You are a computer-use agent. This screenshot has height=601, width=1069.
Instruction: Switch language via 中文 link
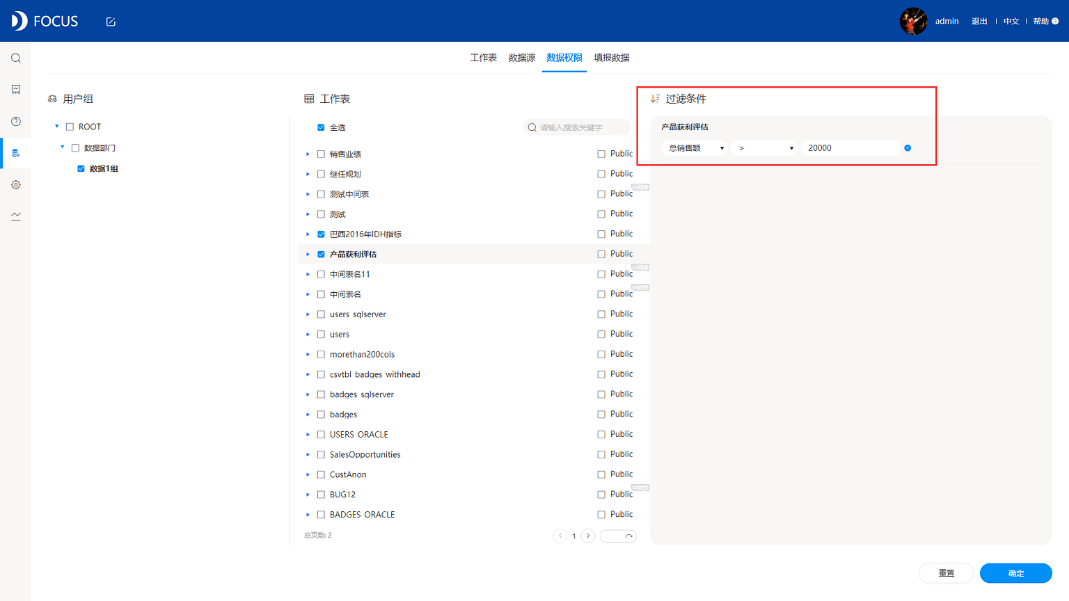pos(1011,22)
